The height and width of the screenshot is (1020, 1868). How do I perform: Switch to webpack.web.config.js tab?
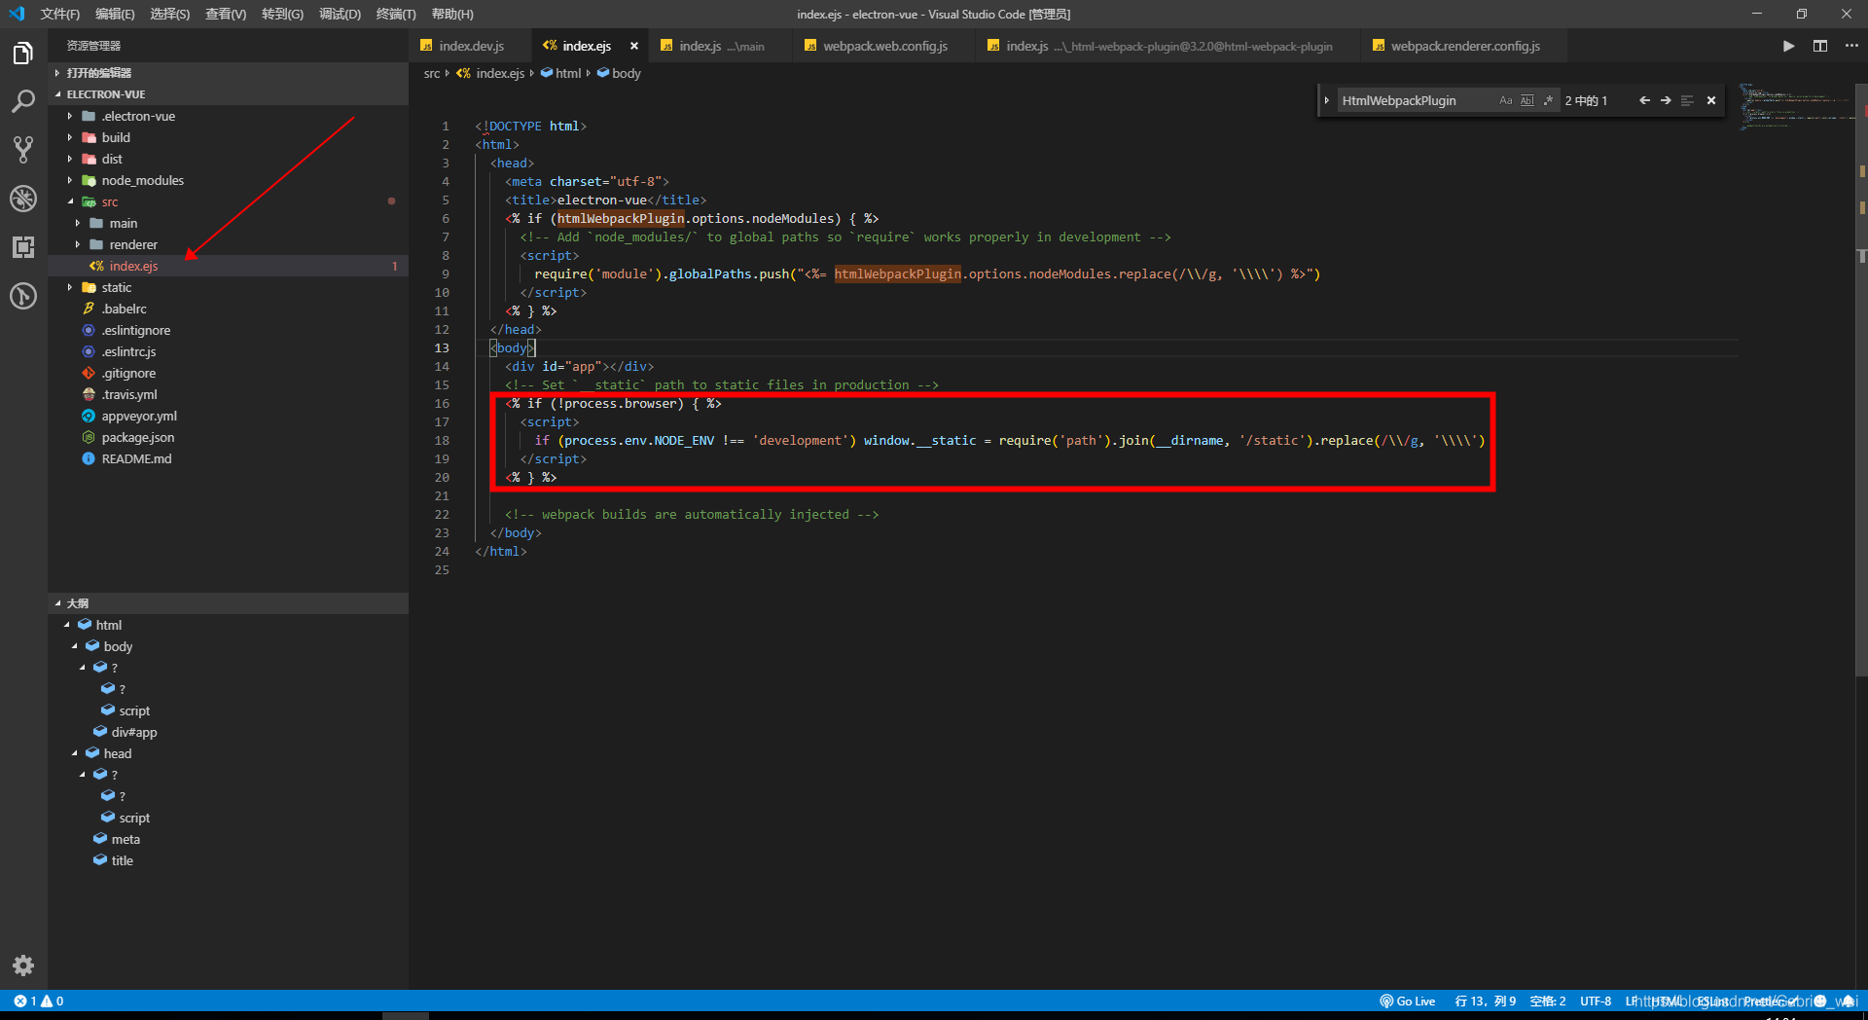point(884,46)
